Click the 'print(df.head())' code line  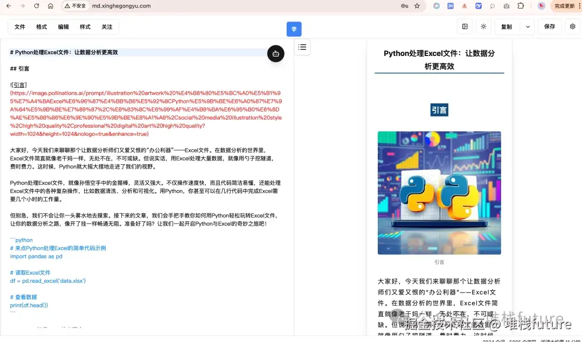[x=29, y=305]
